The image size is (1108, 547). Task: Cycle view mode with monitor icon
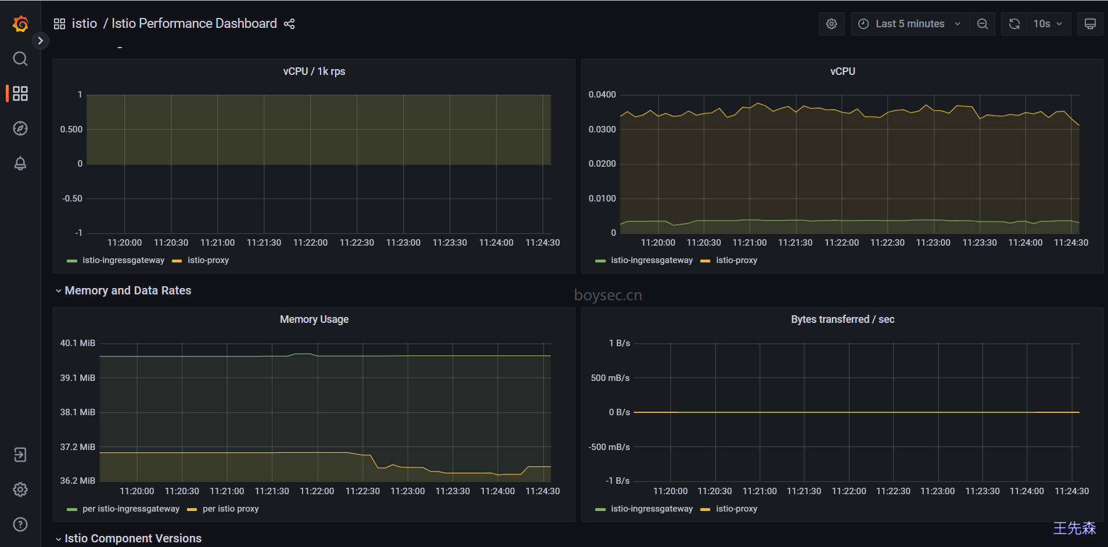pos(1090,24)
